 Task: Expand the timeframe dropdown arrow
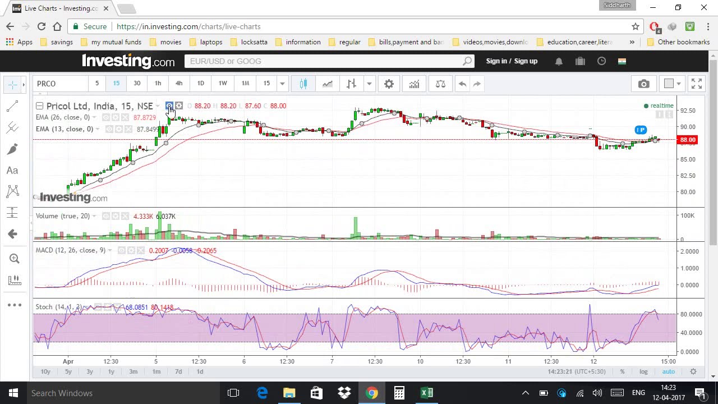(x=282, y=84)
